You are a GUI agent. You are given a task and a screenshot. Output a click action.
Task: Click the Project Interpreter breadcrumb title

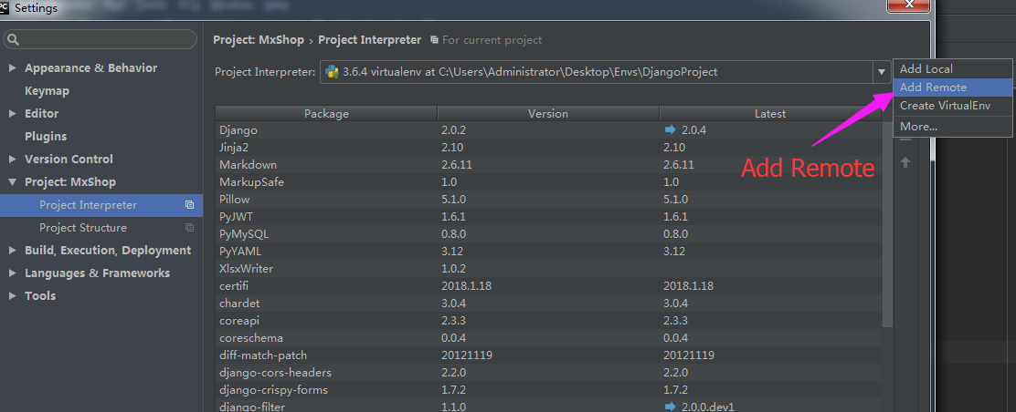click(369, 40)
